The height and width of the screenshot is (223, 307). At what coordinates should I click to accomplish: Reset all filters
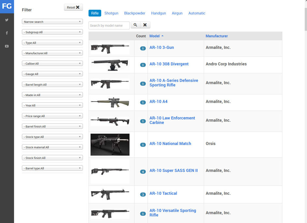coord(74,7)
